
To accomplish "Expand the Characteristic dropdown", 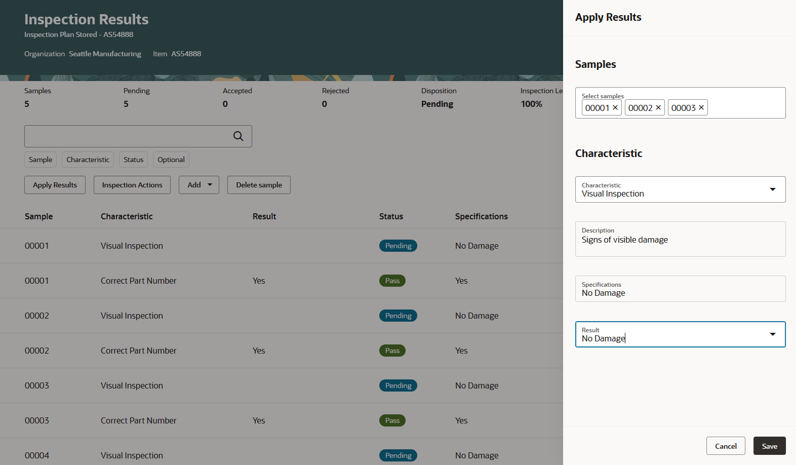I will pyautogui.click(x=772, y=189).
